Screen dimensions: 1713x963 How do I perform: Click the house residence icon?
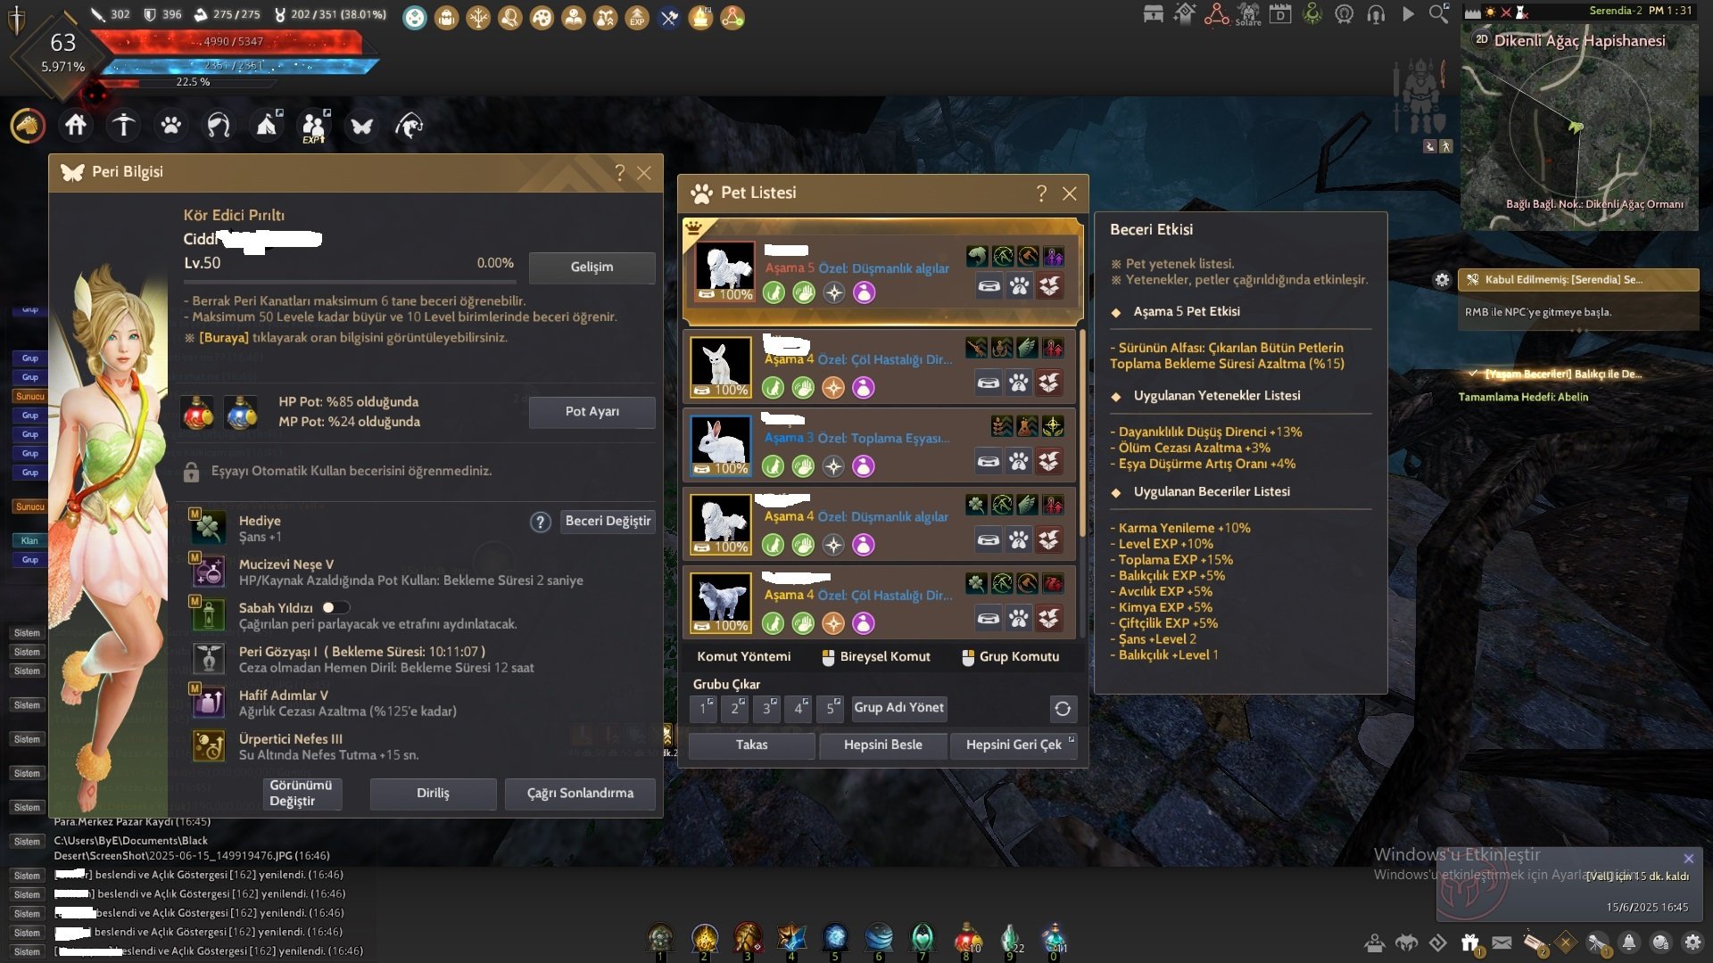pyautogui.click(x=76, y=126)
